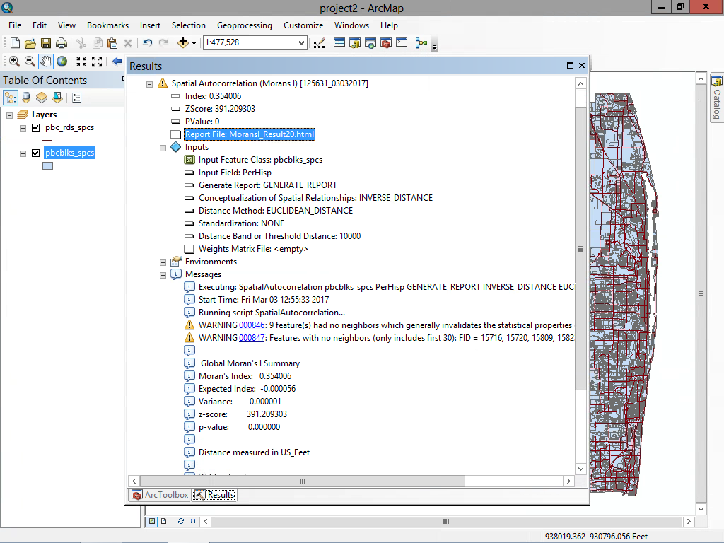Pause map drawing
724x543 pixels.
tap(193, 521)
